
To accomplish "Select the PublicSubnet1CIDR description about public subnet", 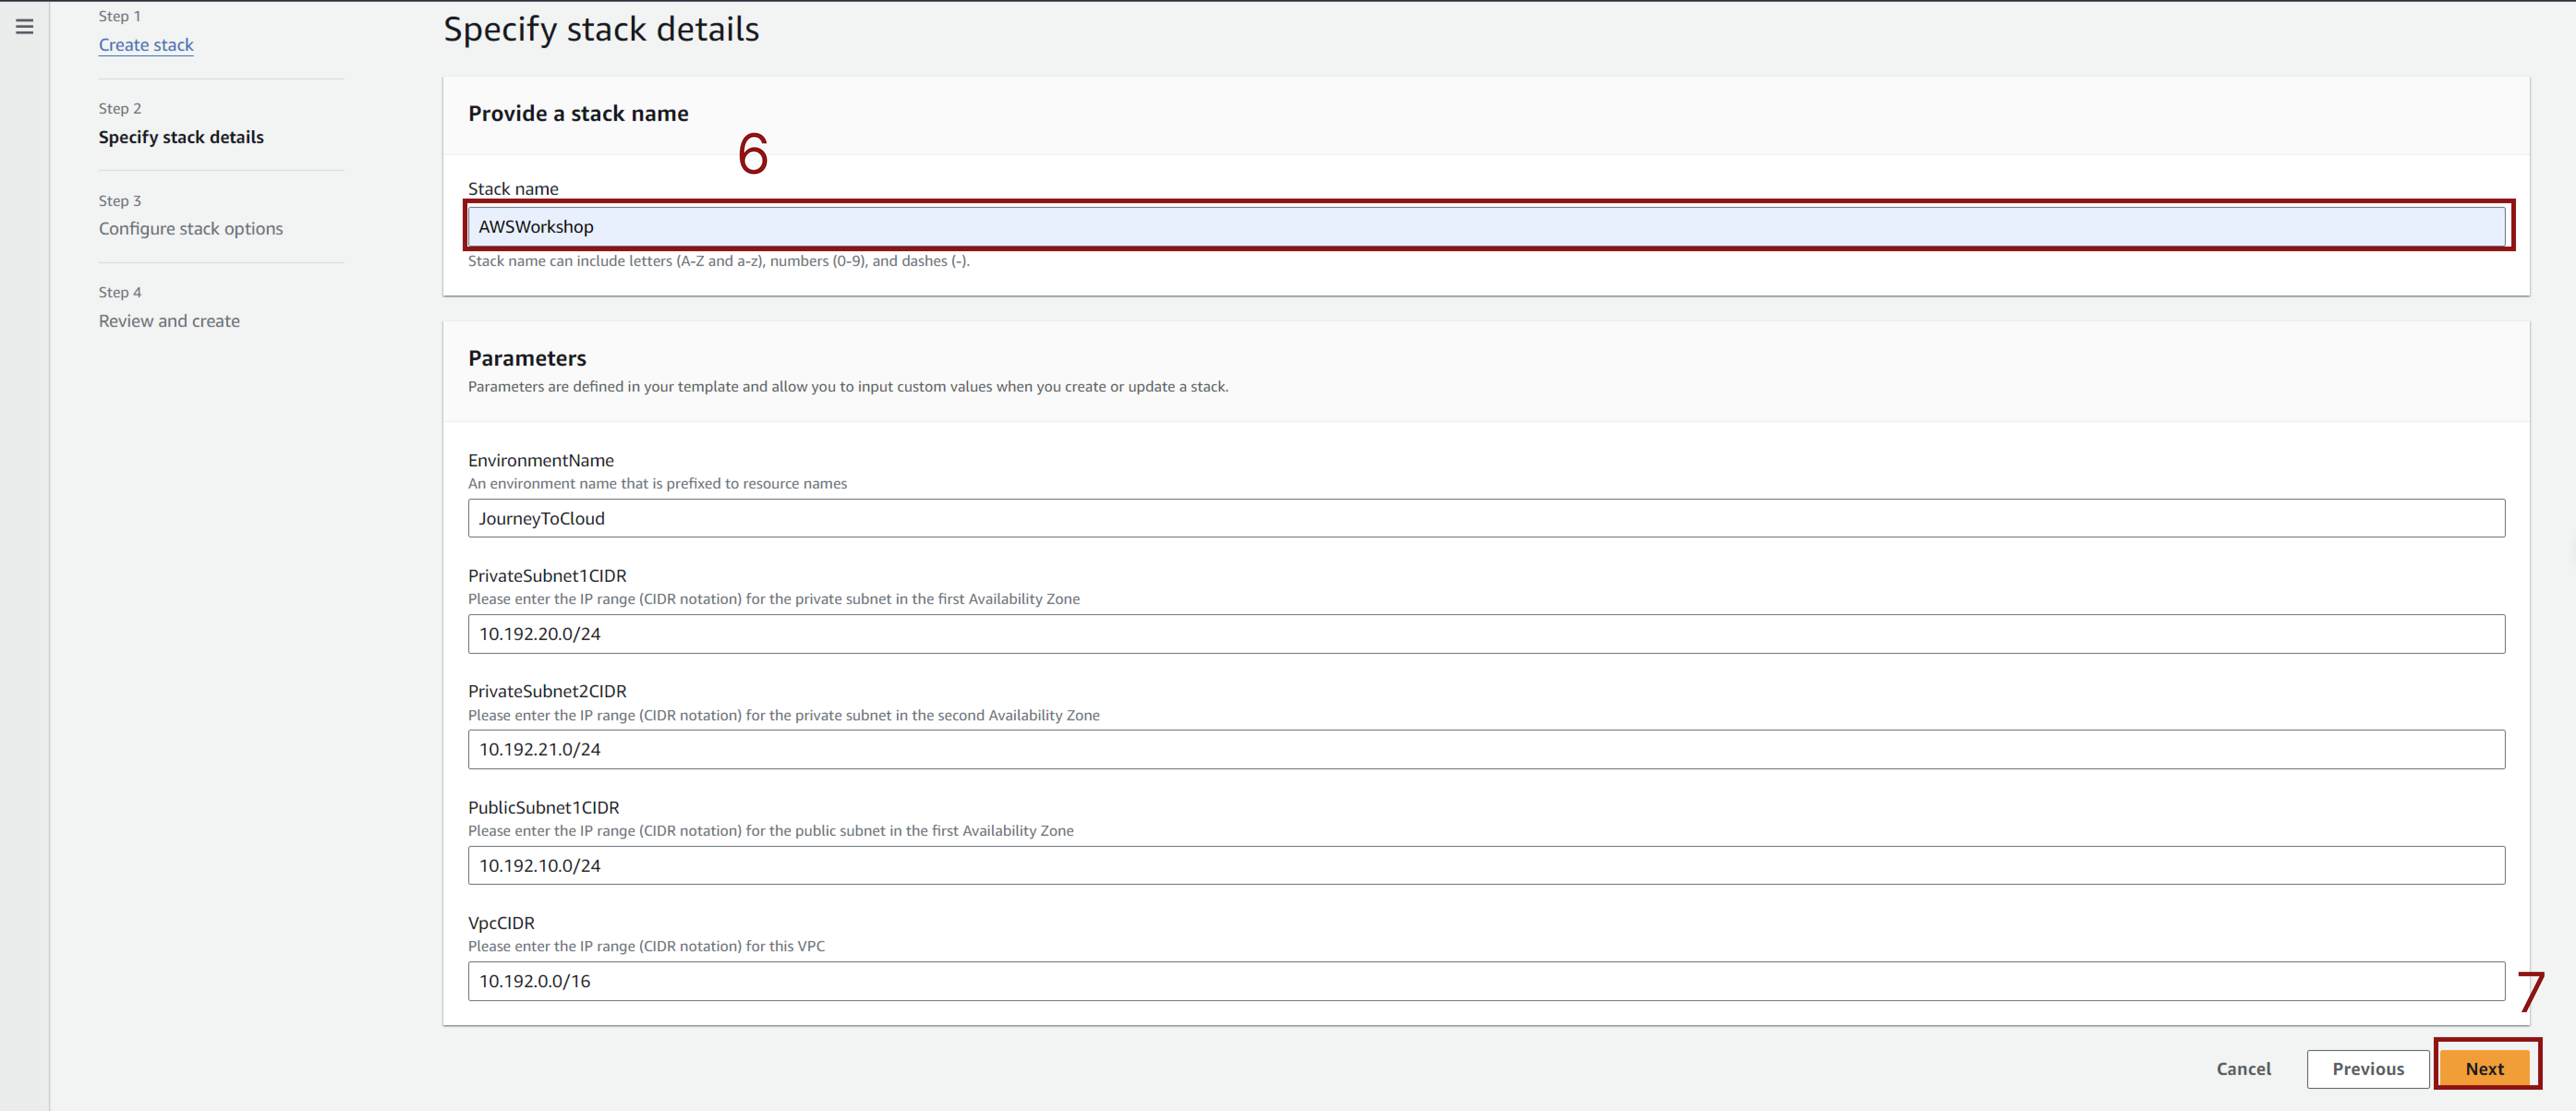I will pos(771,831).
